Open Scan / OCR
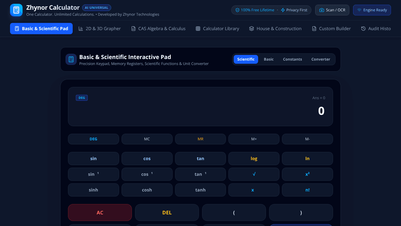Screen dimensions: 401x226 (332, 10)
